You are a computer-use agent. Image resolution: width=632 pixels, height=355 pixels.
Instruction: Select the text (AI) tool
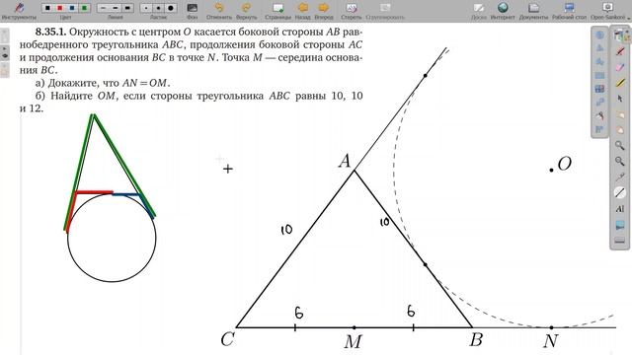point(620,208)
